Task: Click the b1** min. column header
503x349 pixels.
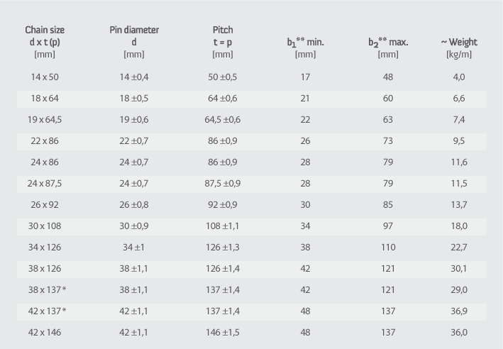Action: coord(305,48)
